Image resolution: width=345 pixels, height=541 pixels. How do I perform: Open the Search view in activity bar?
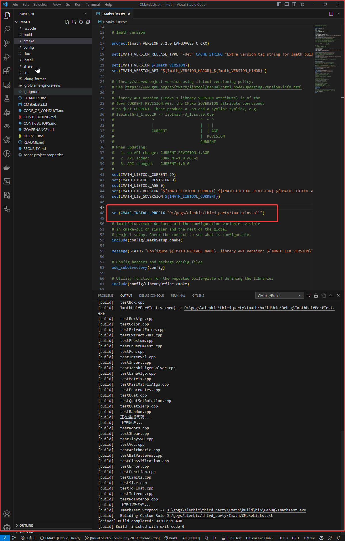pos(7,29)
